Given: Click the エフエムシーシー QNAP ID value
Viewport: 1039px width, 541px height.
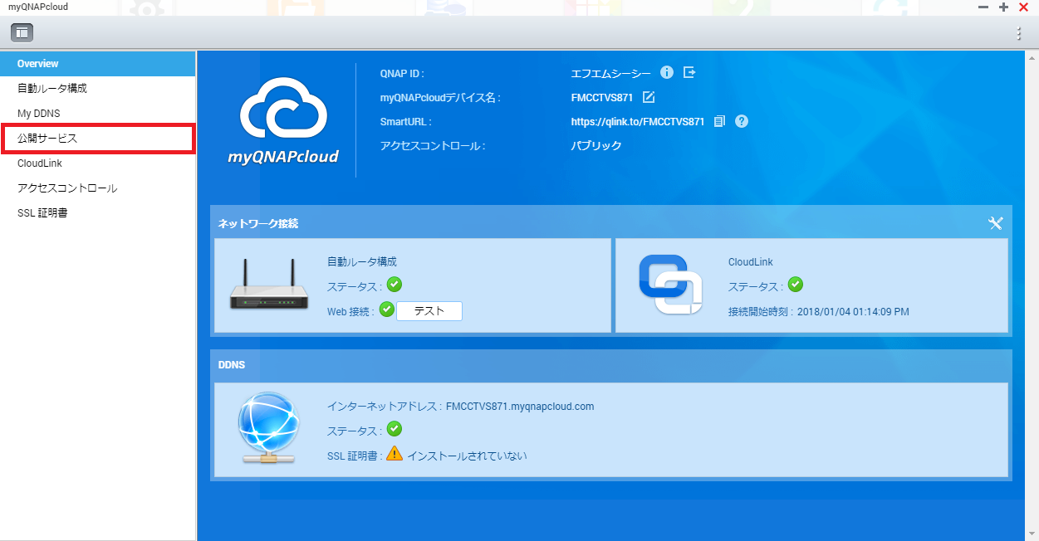Looking at the screenshot, I should click(611, 74).
